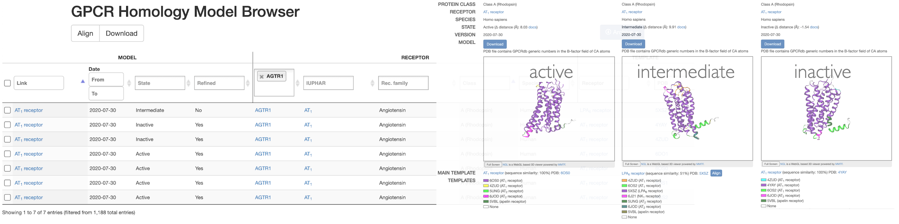Viewport: 899px width, 224px height.
Task: Open the 4YAY PDB link
Action: [x=842, y=172]
